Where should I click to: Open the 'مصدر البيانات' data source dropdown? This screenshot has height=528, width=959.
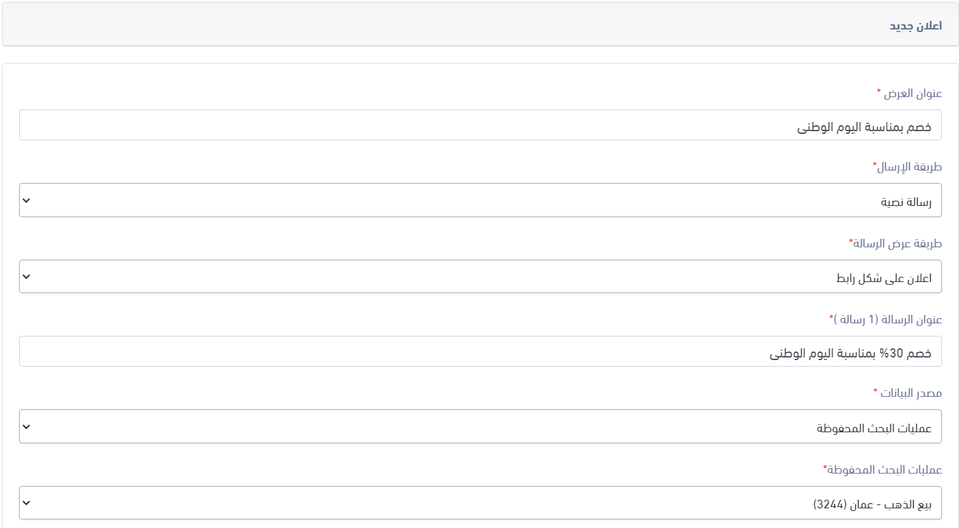click(480, 427)
